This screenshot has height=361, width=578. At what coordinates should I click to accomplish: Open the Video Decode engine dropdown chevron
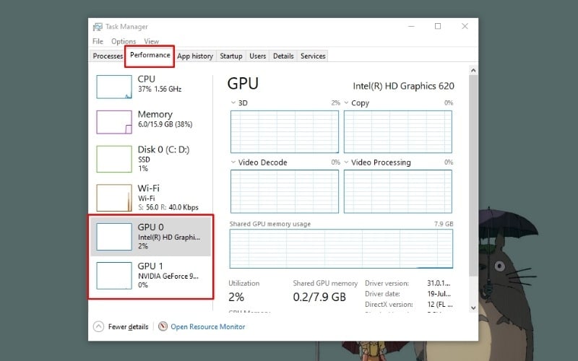(233, 162)
